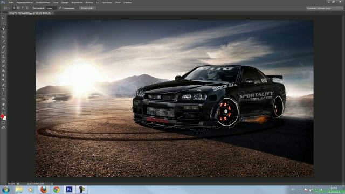This screenshot has height=194, width=345.
Task: Click the red foreground color swatch
Action: click(x=2, y=116)
